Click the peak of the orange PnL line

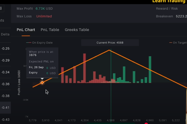109,50
